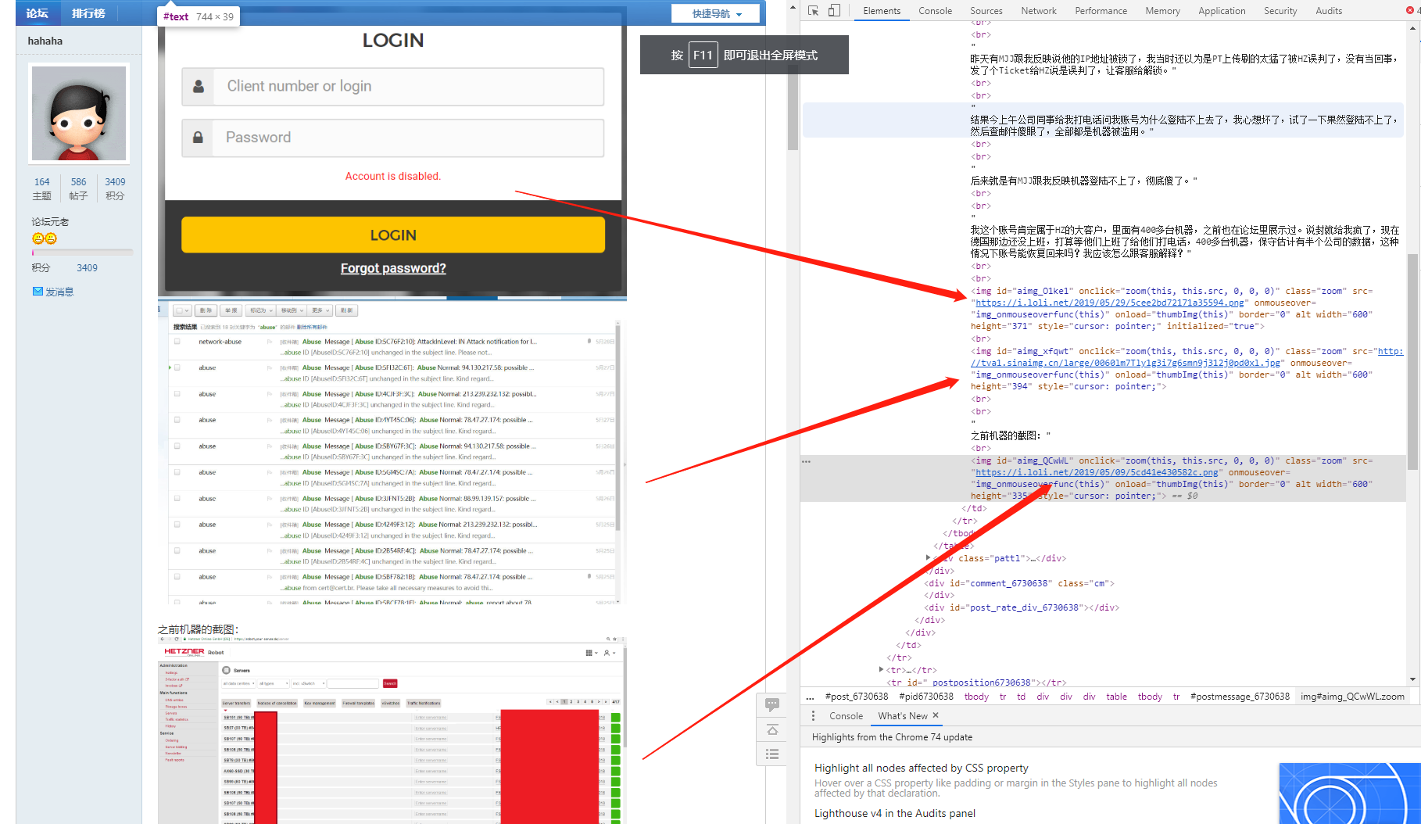The height and width of the screenshot is (824, 1421).
Task: Activate the DevTools inspect element picker icon
Action: (x=813, y=11)
